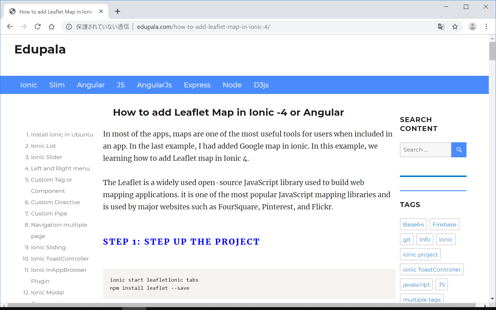Click the translate page icon

click(x=441, y=27)
